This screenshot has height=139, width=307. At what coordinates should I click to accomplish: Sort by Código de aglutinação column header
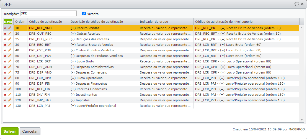(45, 22)
